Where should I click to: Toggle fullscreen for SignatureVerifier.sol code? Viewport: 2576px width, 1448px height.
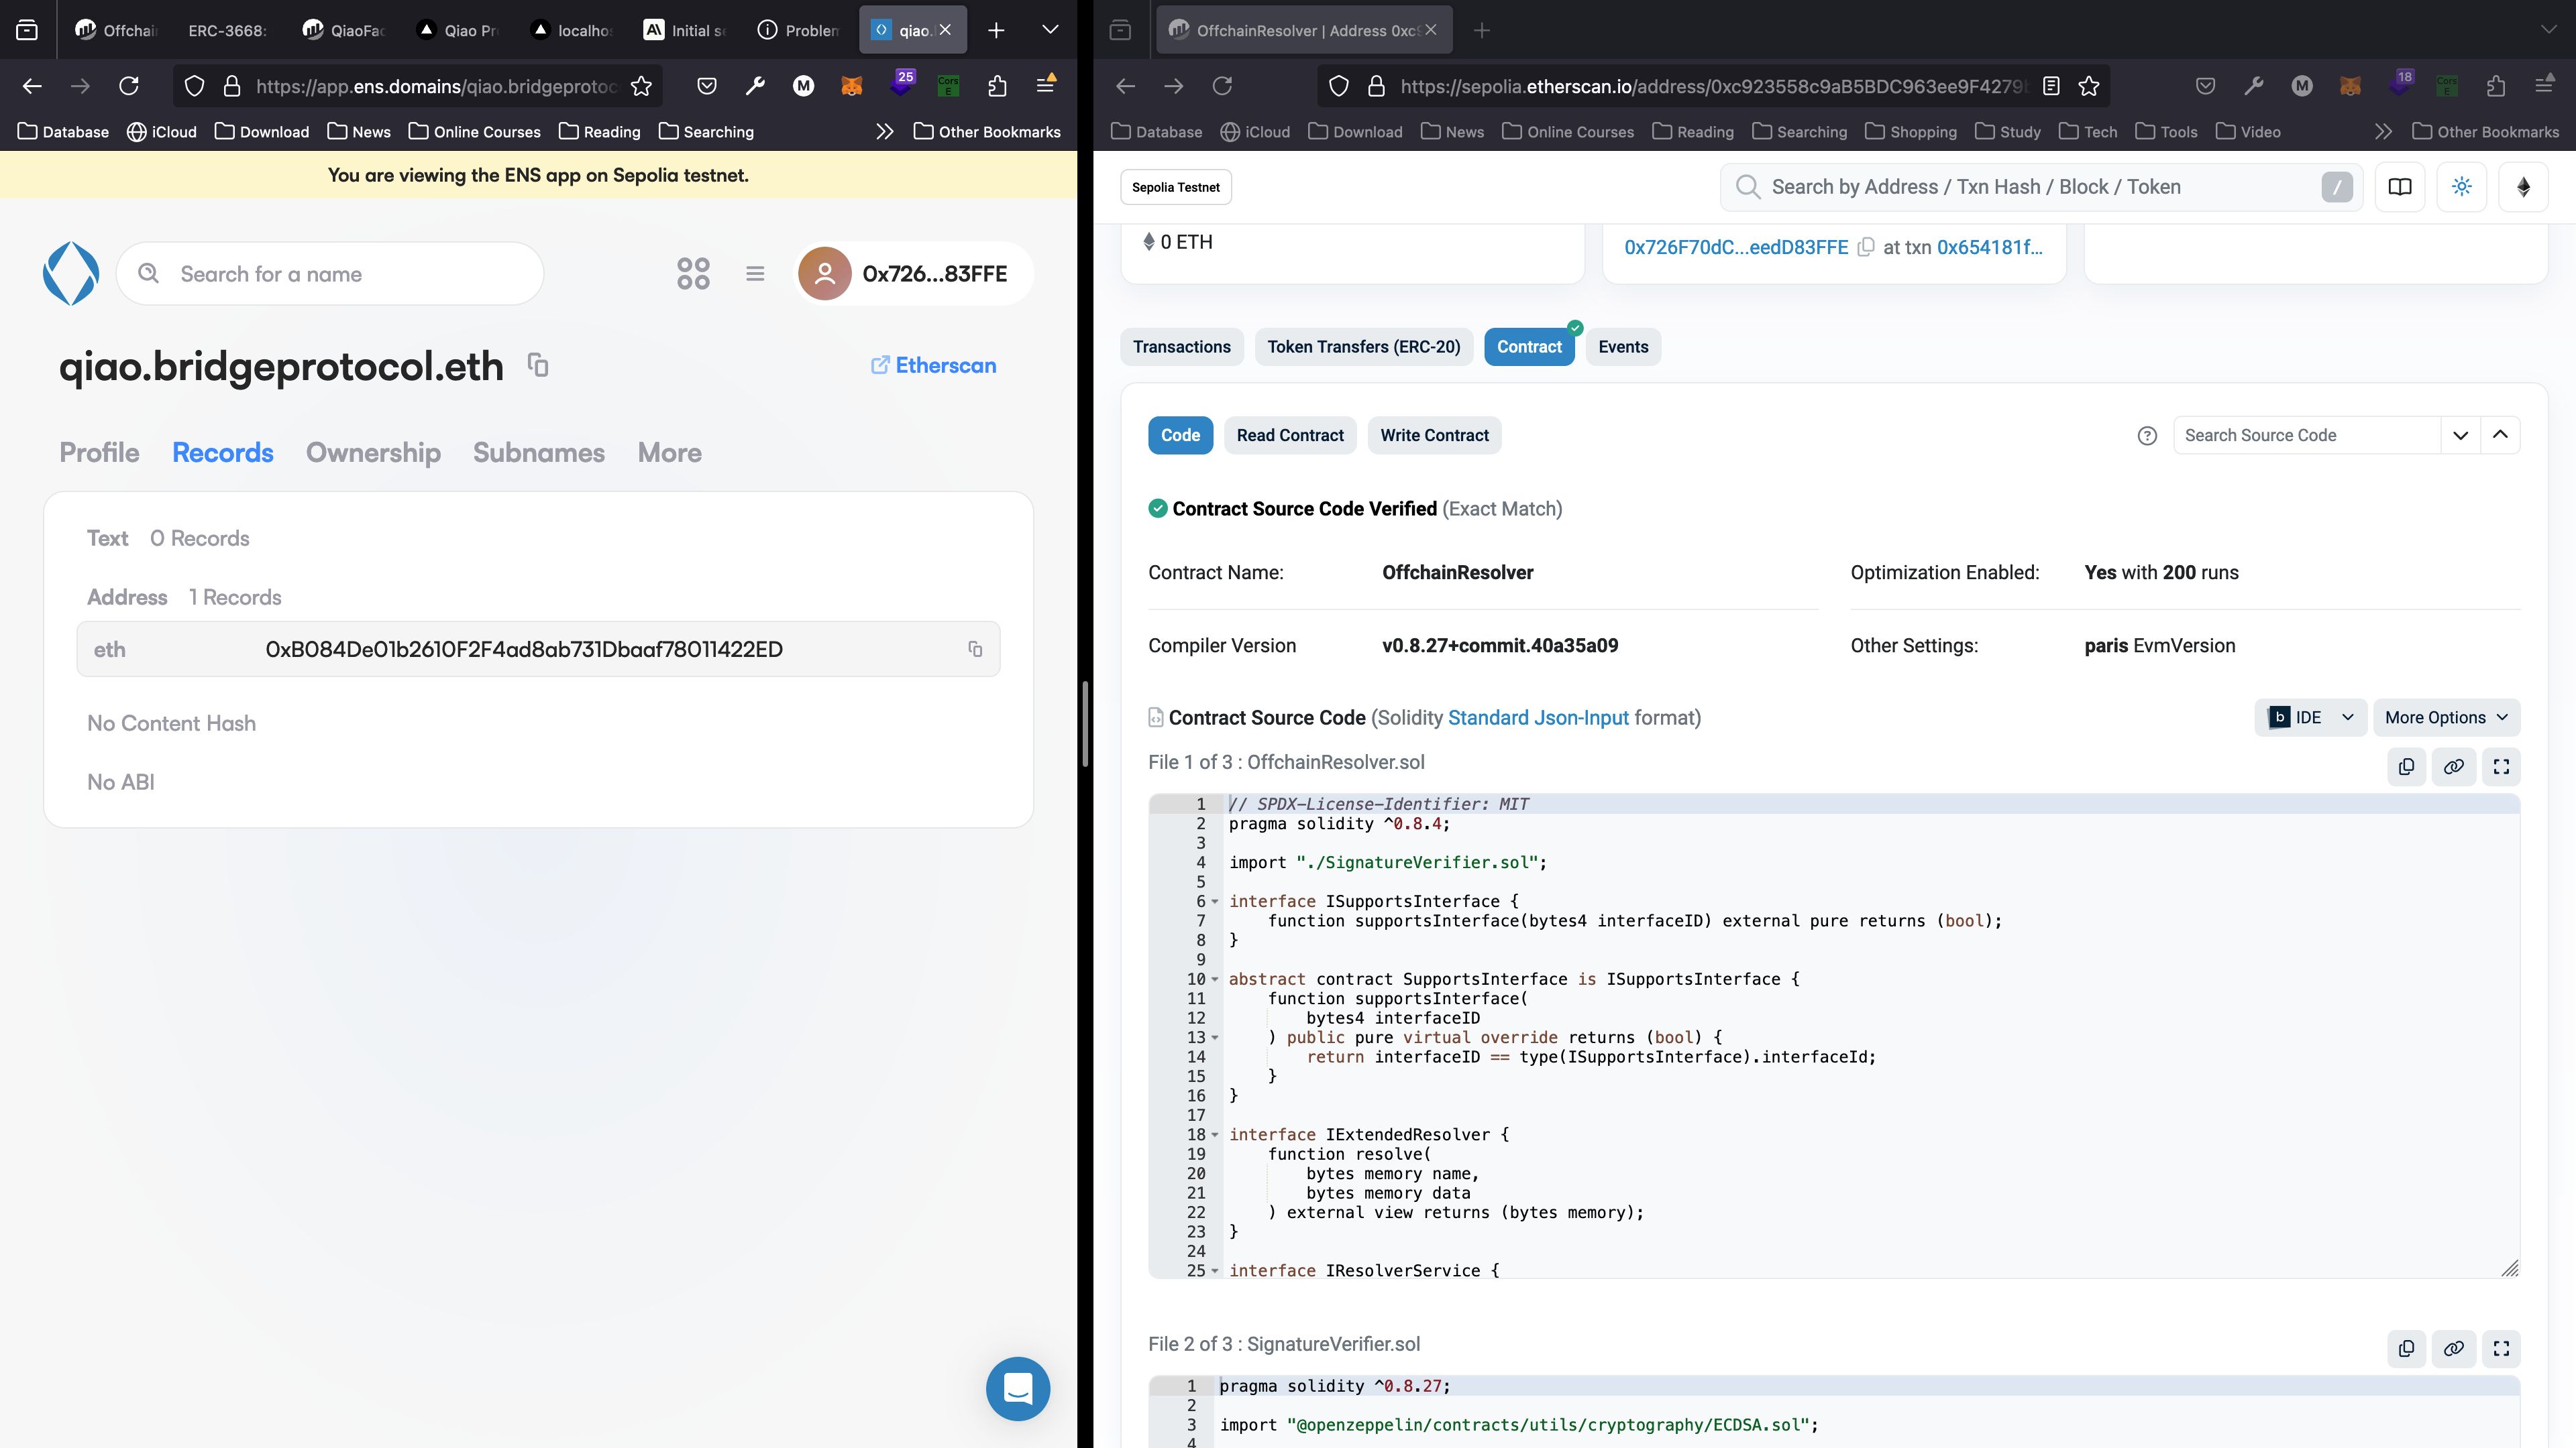click(2501, 1348)
